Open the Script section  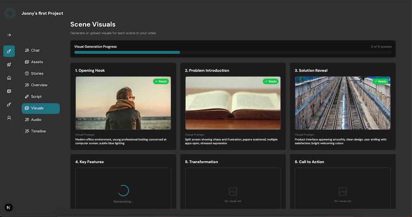click(36, 97)
